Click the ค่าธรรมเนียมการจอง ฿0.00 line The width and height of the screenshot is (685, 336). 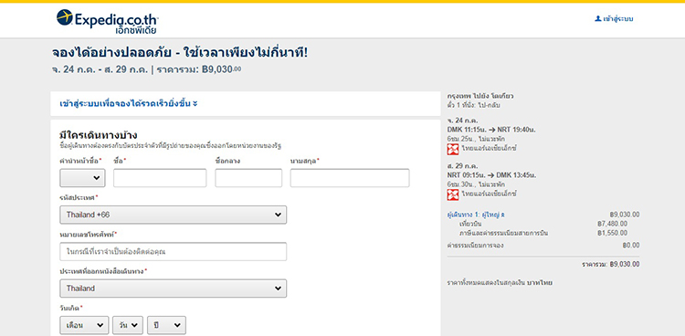pos(543,245)
